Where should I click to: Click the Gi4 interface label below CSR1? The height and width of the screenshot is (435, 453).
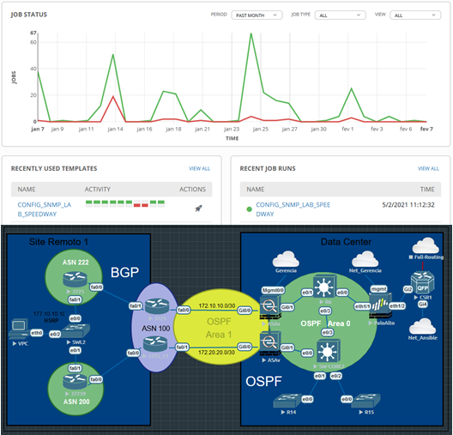423,304
